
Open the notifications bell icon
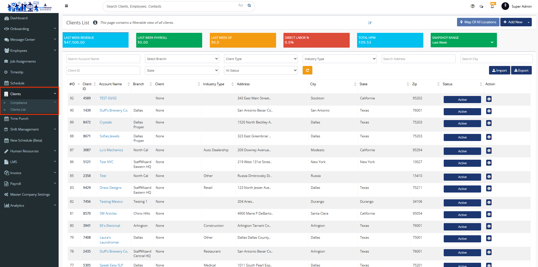tap(492, 6)
